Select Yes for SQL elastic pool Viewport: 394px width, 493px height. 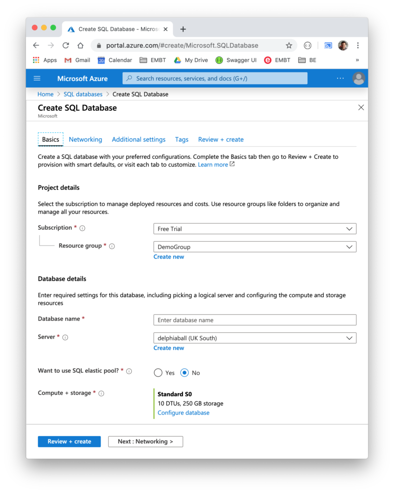pos(158,373)
